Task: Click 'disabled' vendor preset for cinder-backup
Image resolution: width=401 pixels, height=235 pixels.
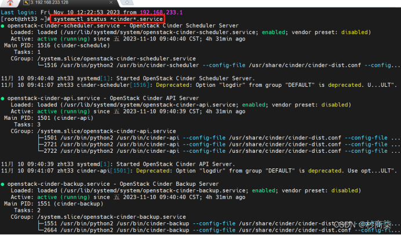Action: click(x=344, y=190)
